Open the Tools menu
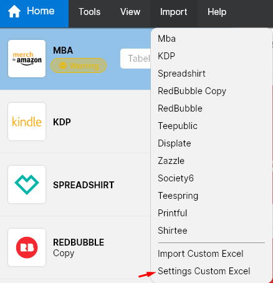Viewport: 273px width, 283px height. coord(90,12)
